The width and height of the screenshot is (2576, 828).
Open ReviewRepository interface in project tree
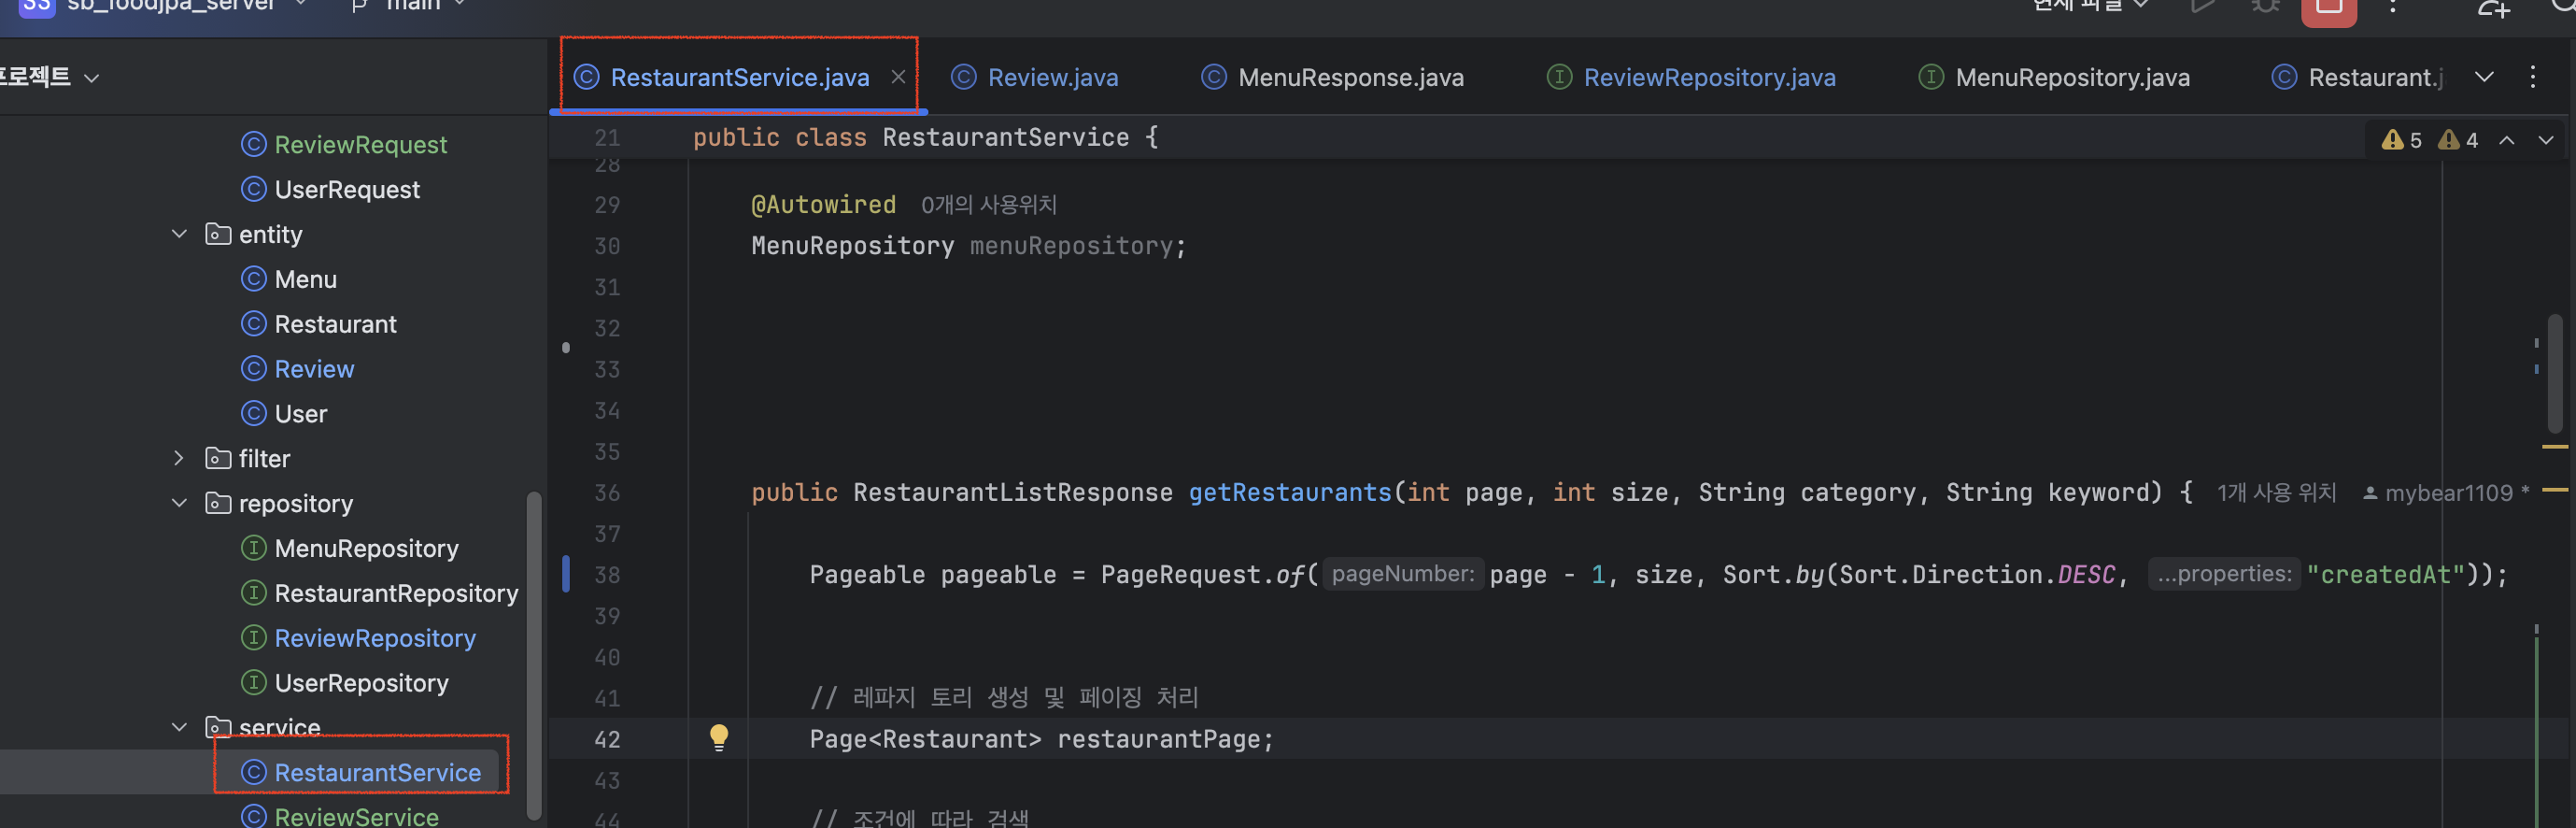point(375,638)
